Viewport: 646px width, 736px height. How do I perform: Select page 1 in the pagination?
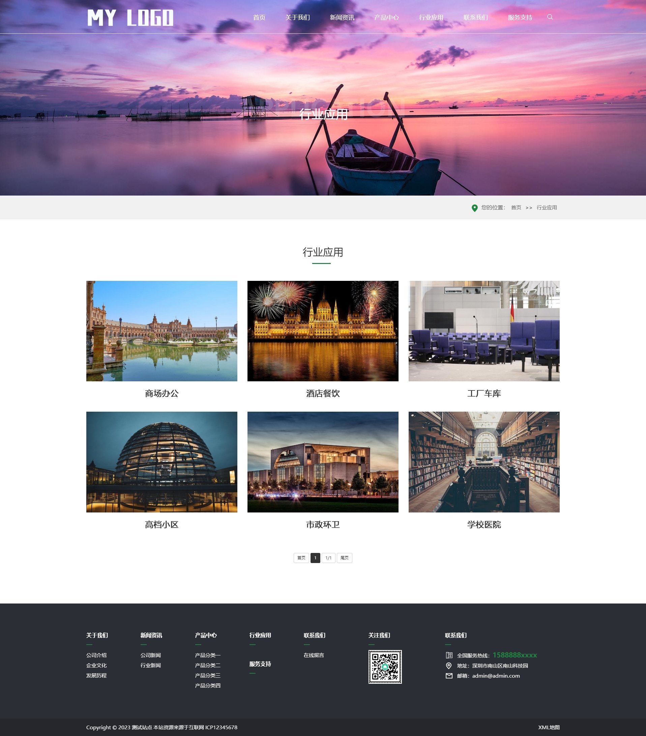point(315,558)
